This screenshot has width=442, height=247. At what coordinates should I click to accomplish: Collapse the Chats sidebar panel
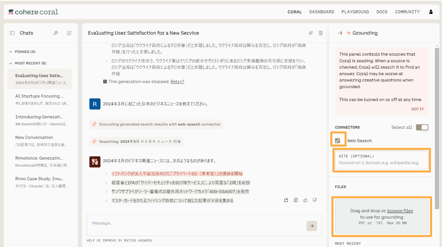(12, 33)
